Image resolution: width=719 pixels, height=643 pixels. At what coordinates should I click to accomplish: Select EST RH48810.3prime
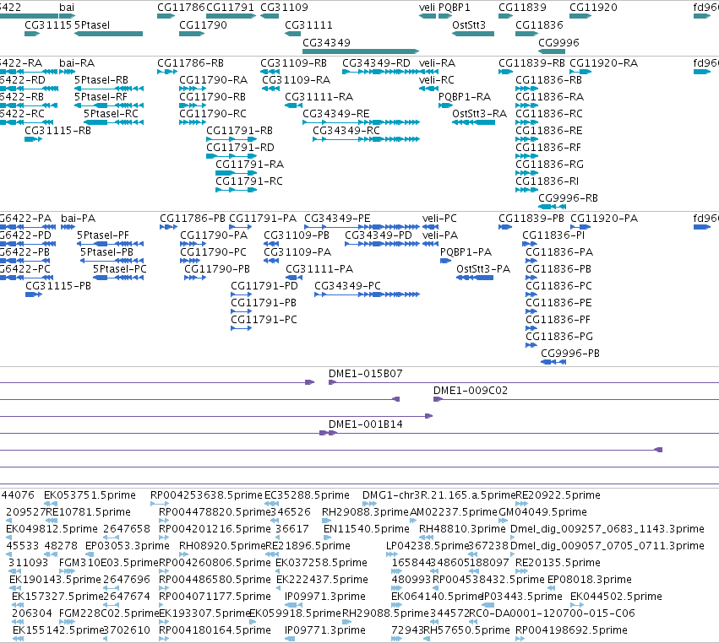click(x=462, y=529)
